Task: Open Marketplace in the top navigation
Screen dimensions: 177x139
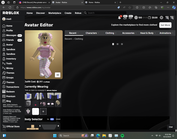Action: pyautogui.click(x=55, y=13)
